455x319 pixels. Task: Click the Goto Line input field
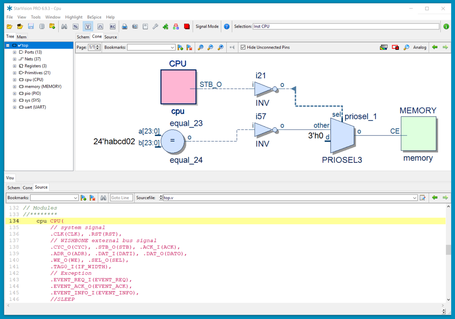click(x=121, y=198)
